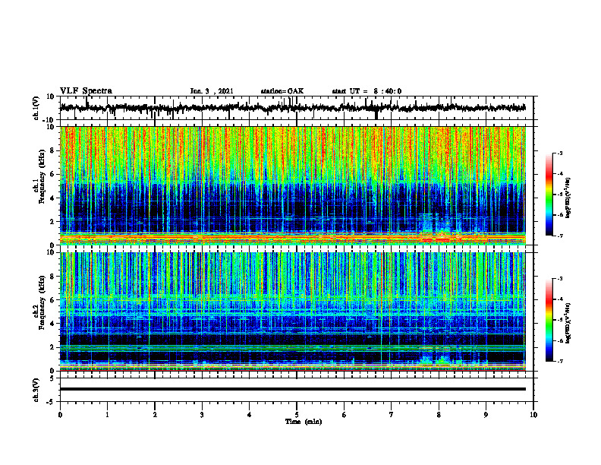This screenshot has height=465, width=601.
Task: Click the '6' kHz tick on ch.1 spectrogram
Action: pyautogui.click(x=52, y=174)
